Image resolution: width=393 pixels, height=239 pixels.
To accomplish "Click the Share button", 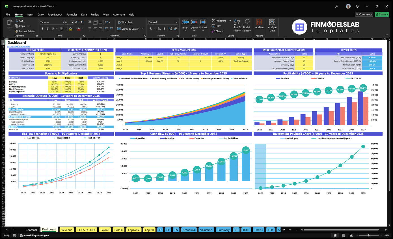I will tap(382, 14).
